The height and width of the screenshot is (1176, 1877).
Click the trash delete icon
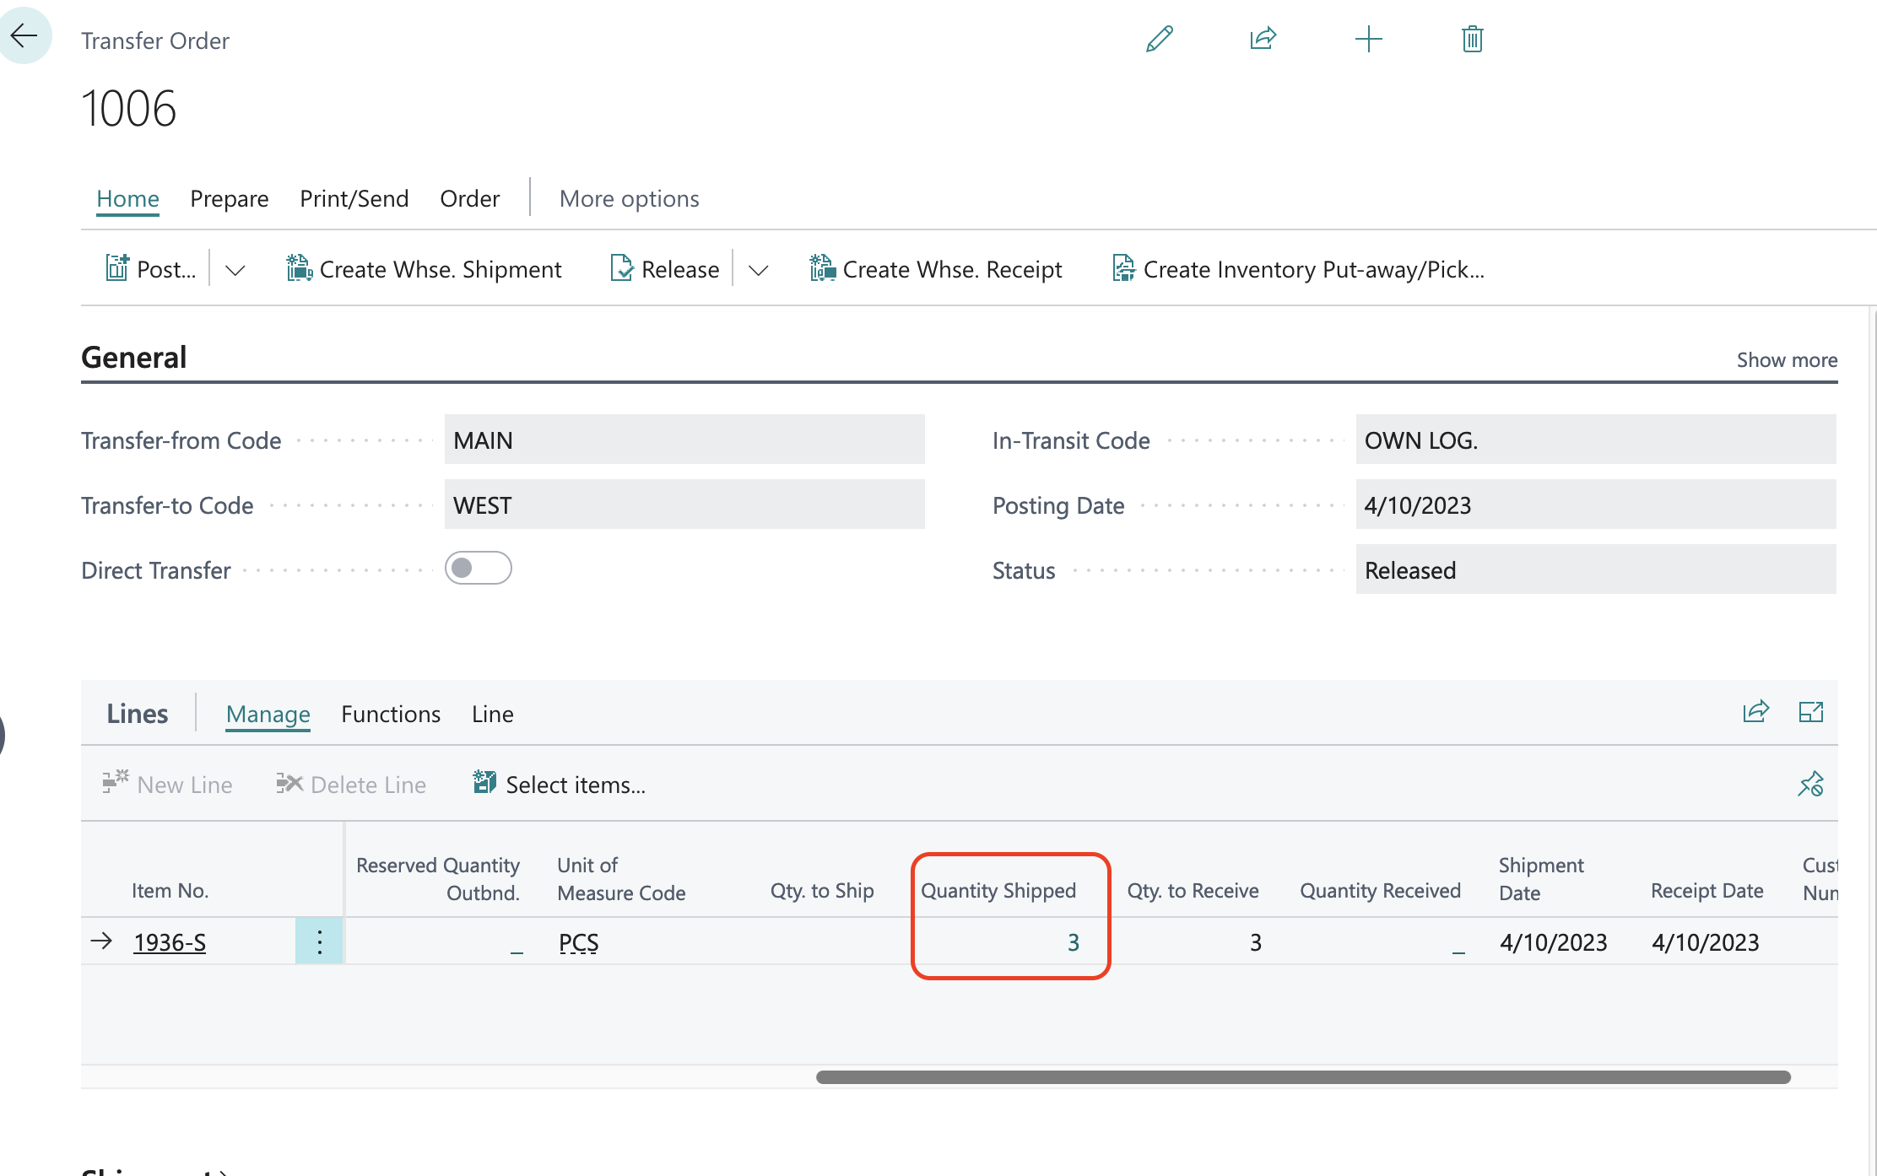click(1472, 40)
